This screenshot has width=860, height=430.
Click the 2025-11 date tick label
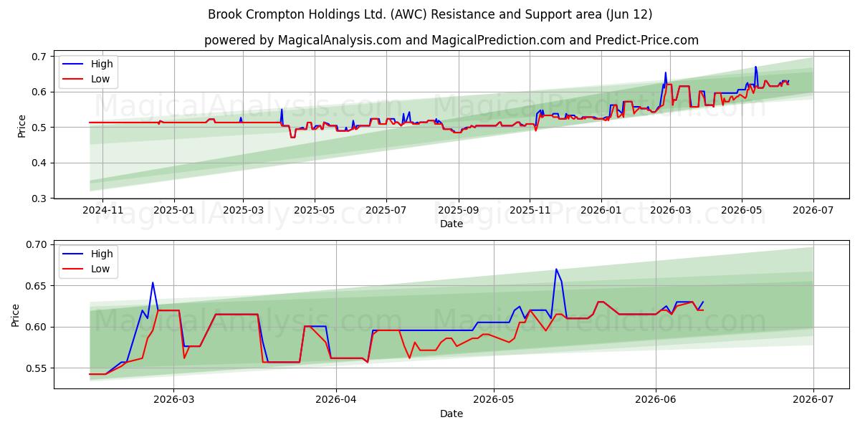click(530, 210)
